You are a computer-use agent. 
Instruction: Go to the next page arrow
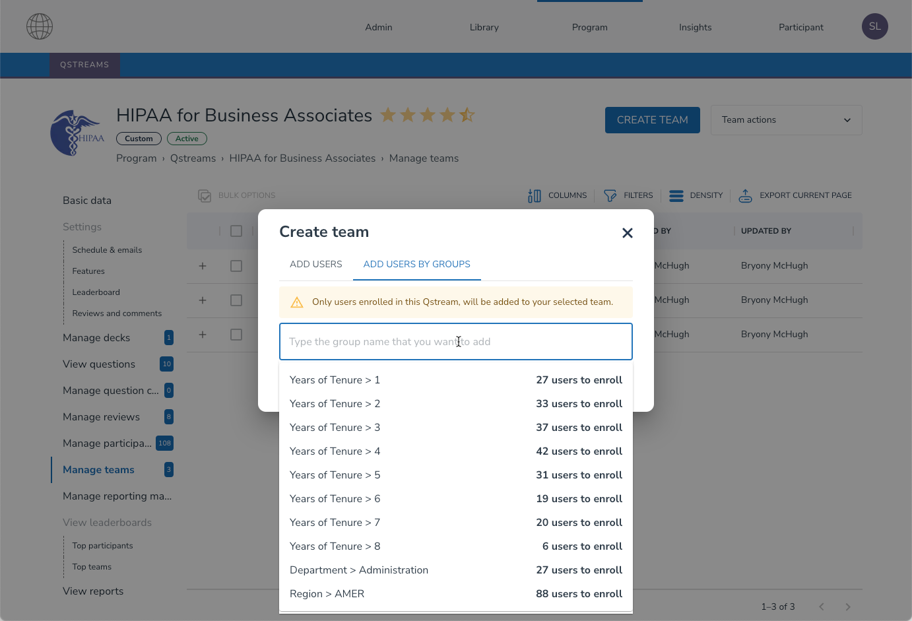click(x=848, y=606)
